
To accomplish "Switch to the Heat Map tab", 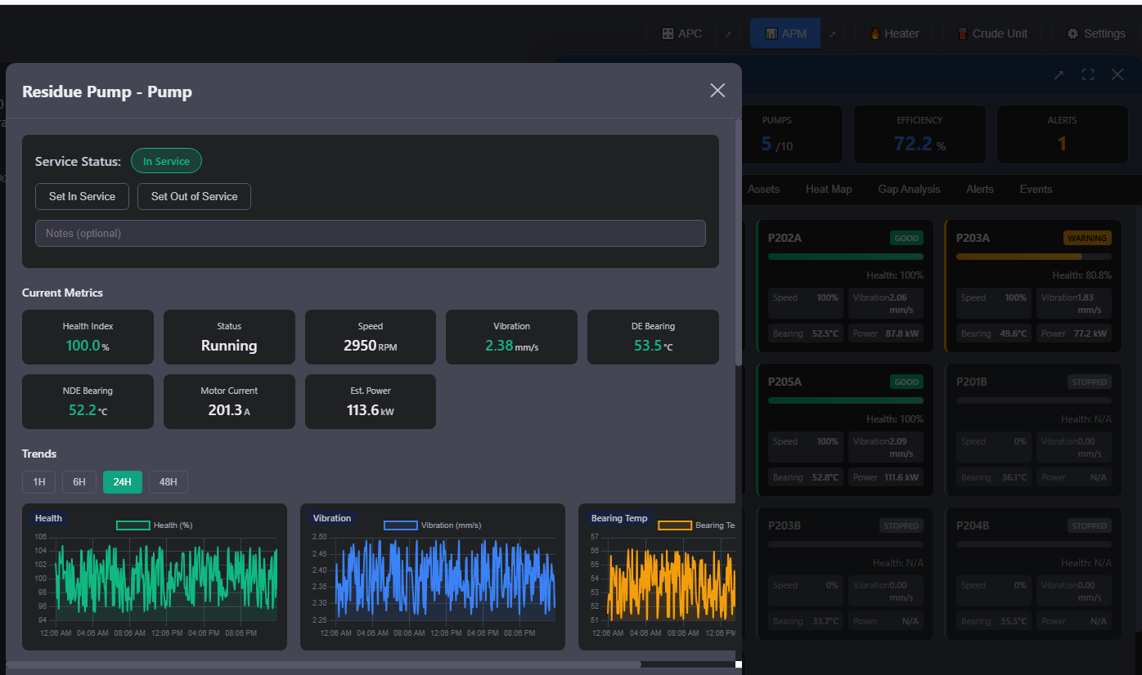I will click(x=828, y=189).
